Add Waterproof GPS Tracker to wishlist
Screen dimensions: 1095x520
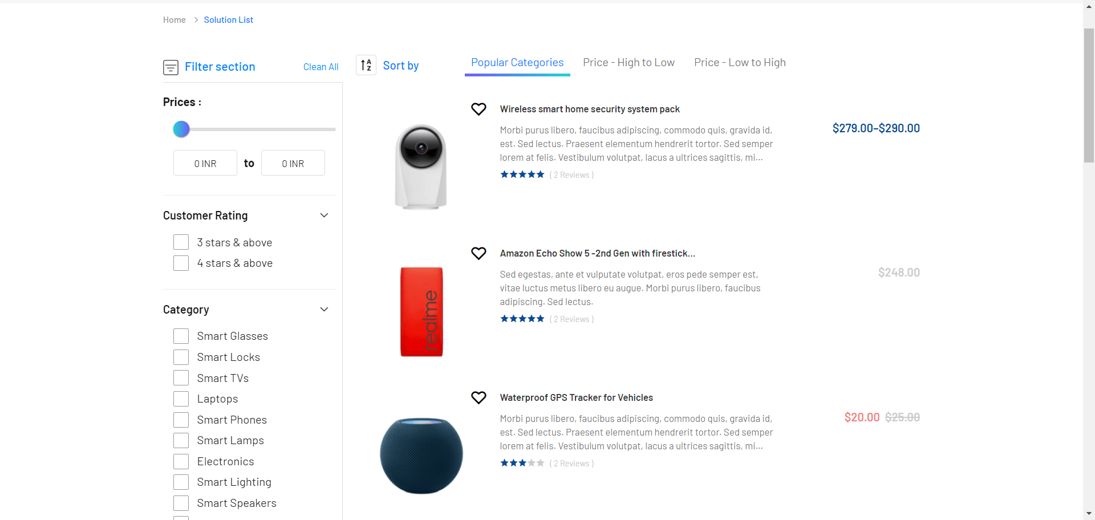tap(478, 397)
